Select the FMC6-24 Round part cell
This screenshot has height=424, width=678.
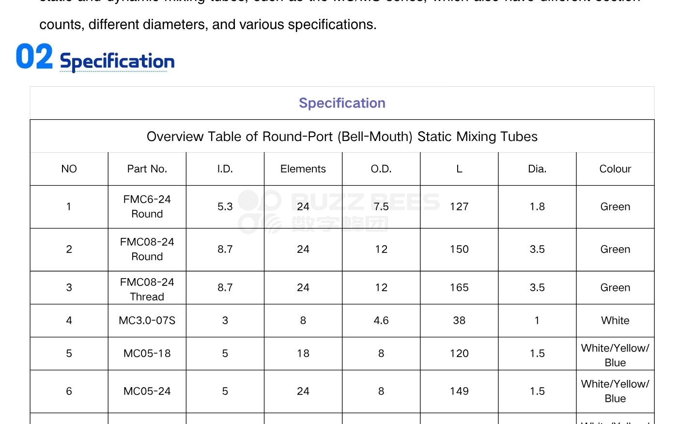(147, 207)
